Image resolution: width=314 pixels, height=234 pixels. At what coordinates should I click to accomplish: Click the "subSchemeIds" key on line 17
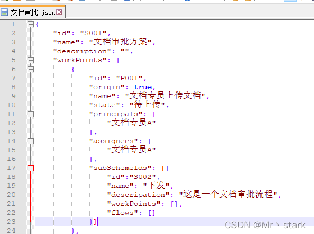point(120,168)
